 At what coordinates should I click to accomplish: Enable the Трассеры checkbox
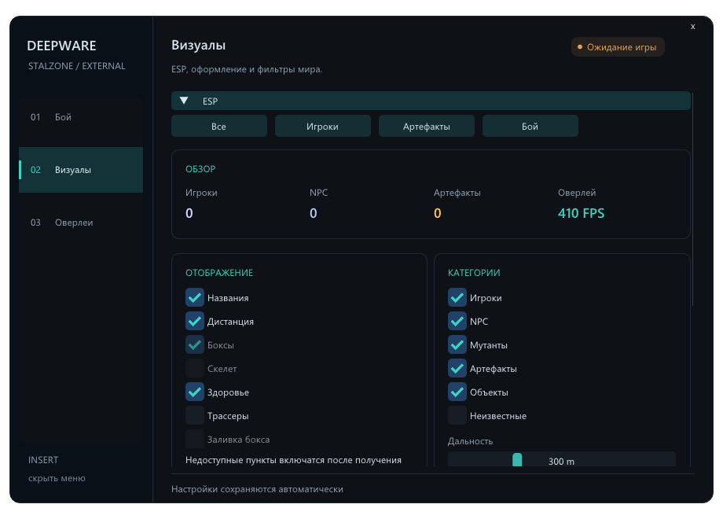[195, 415]
